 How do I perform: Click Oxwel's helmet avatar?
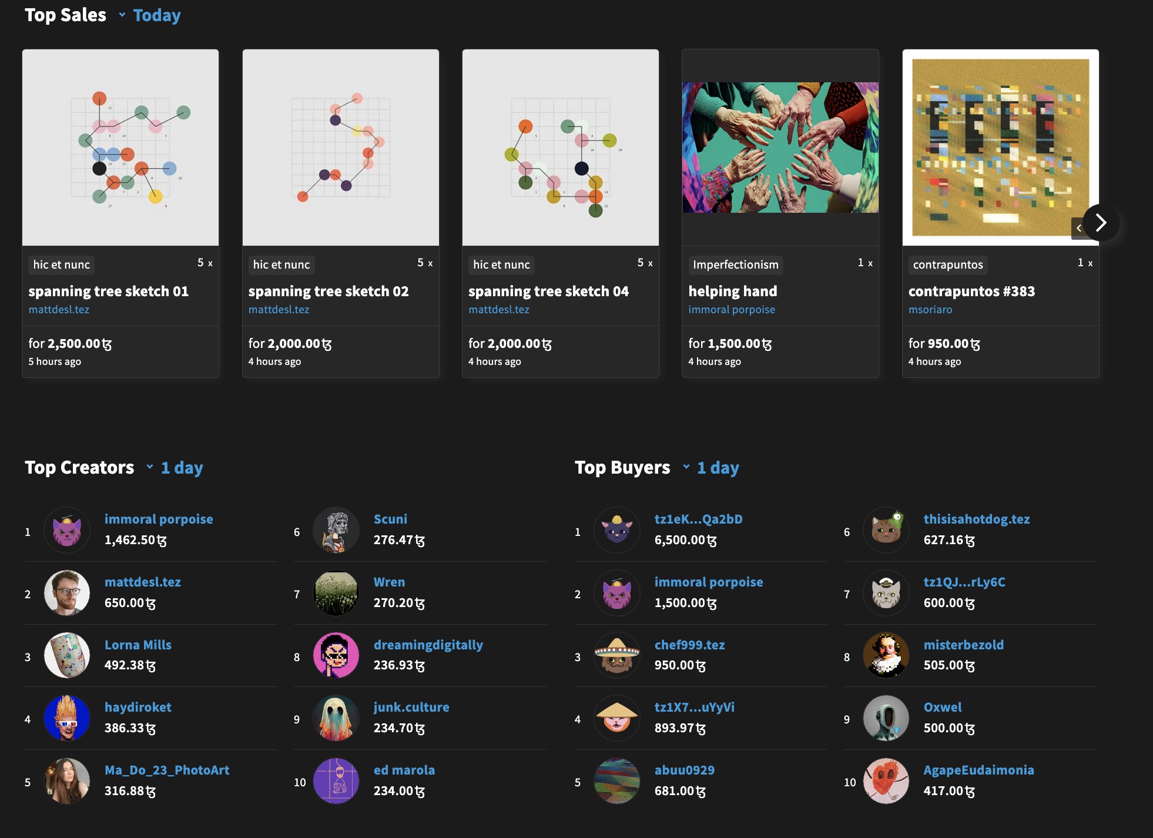[x=886, y=718]
